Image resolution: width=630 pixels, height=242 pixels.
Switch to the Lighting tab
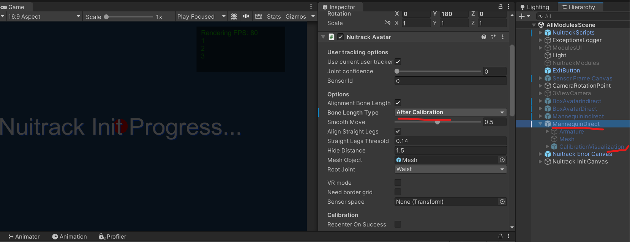coord(535,7)
